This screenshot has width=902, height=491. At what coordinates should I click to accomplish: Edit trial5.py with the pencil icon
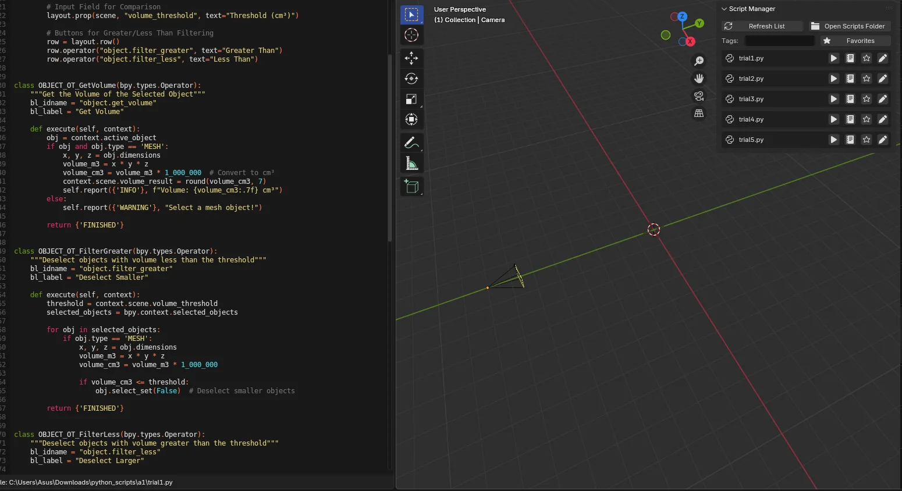tap(883, 140)
